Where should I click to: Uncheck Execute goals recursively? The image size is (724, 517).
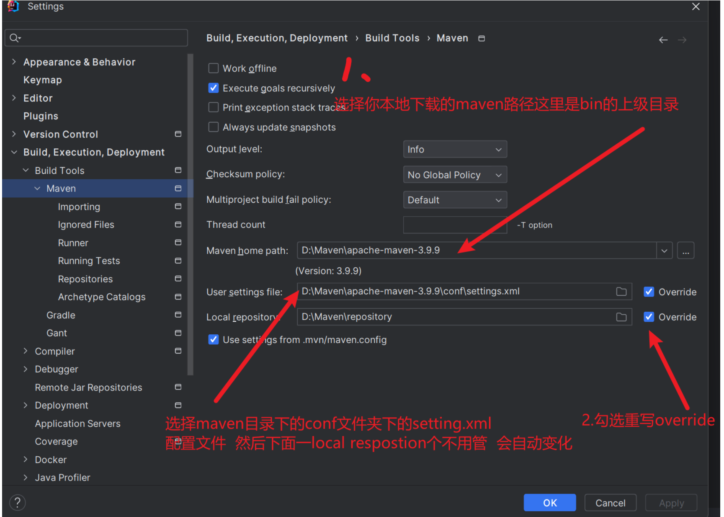click(214, 88)
